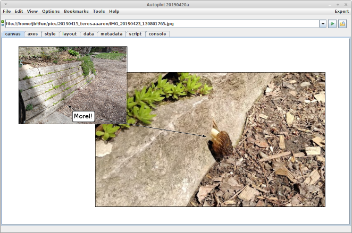Switch to the script tab
The image size is (352, 233).
[x=135, y=34]
